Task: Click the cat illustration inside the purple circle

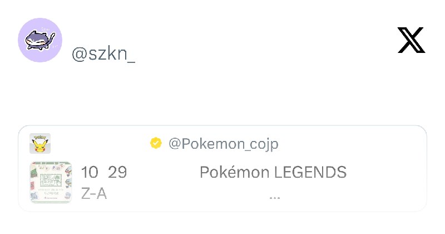Action: 40,41
